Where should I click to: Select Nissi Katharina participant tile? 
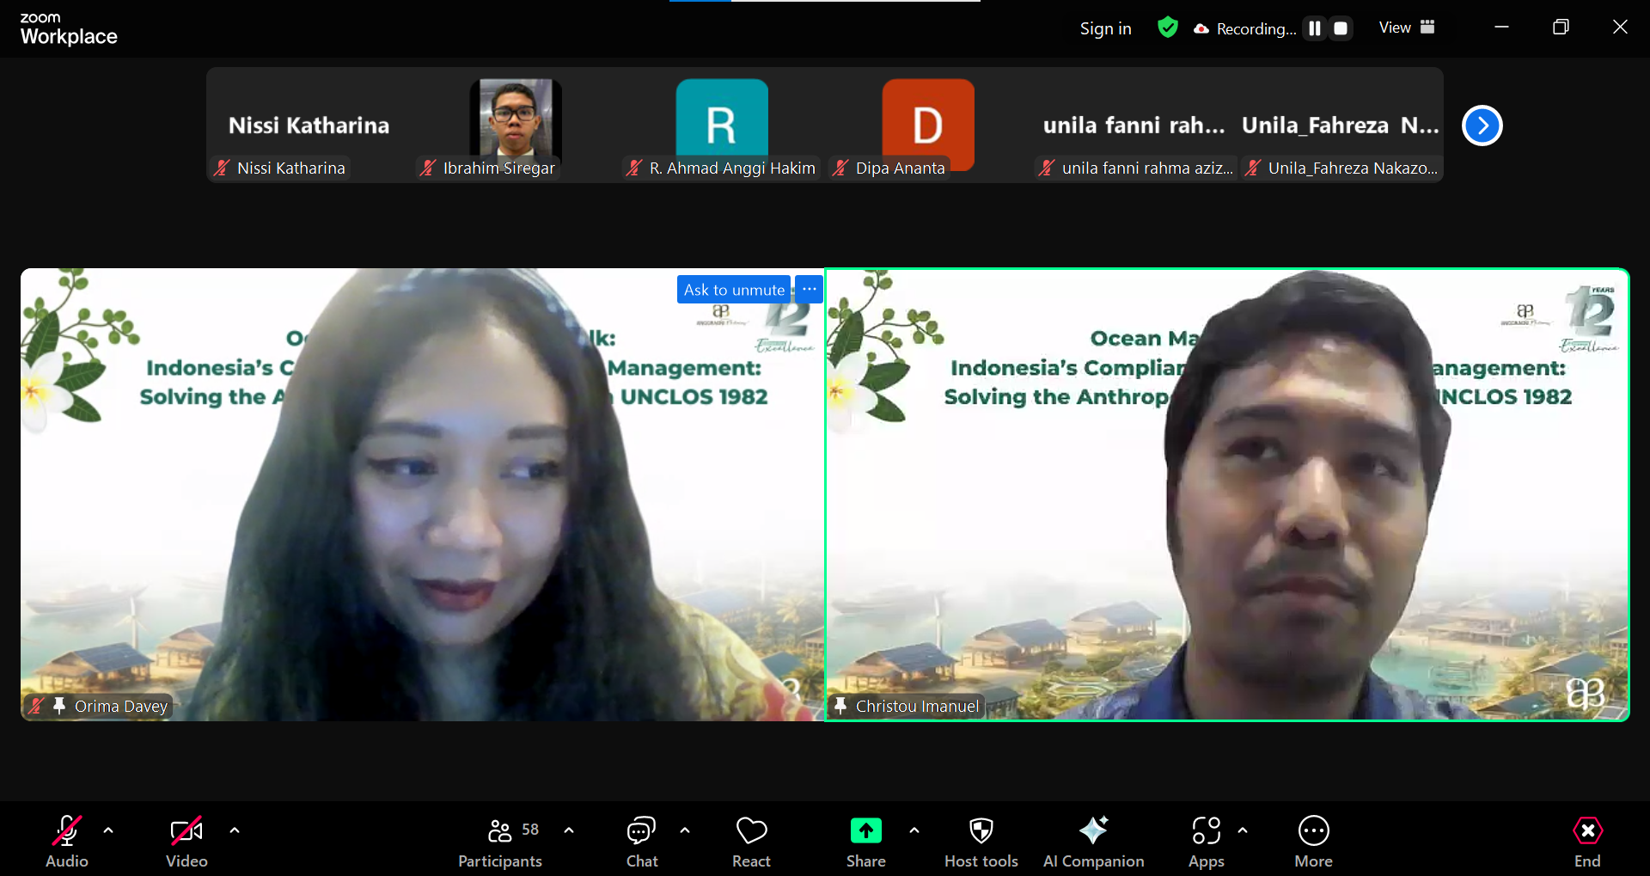click(309, 126)
